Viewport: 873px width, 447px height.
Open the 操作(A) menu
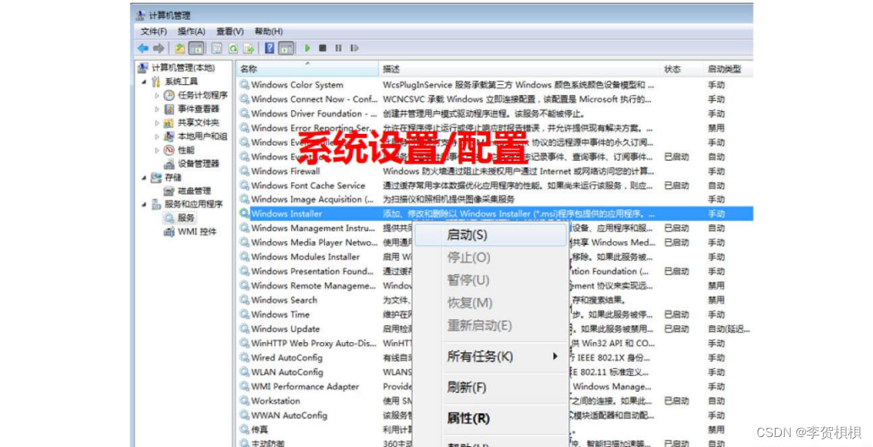coord(192,31)
